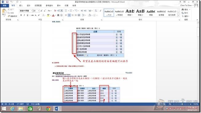The image size is (201, 113).
Task: Click Grow Font icon
Action: point(41,11)
